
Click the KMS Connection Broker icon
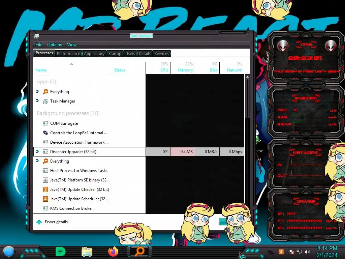coord(45,208)
